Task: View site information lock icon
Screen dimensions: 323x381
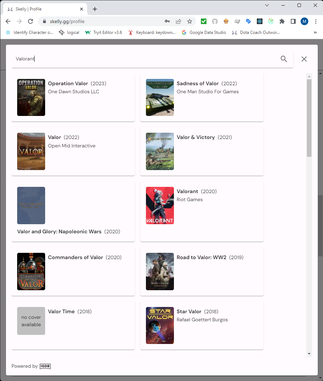Action: point(44,21)
